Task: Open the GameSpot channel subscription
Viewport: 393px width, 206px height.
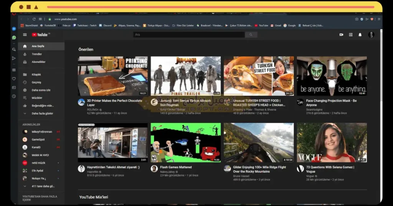Action: pyautogui.click(x=38, y=140)
